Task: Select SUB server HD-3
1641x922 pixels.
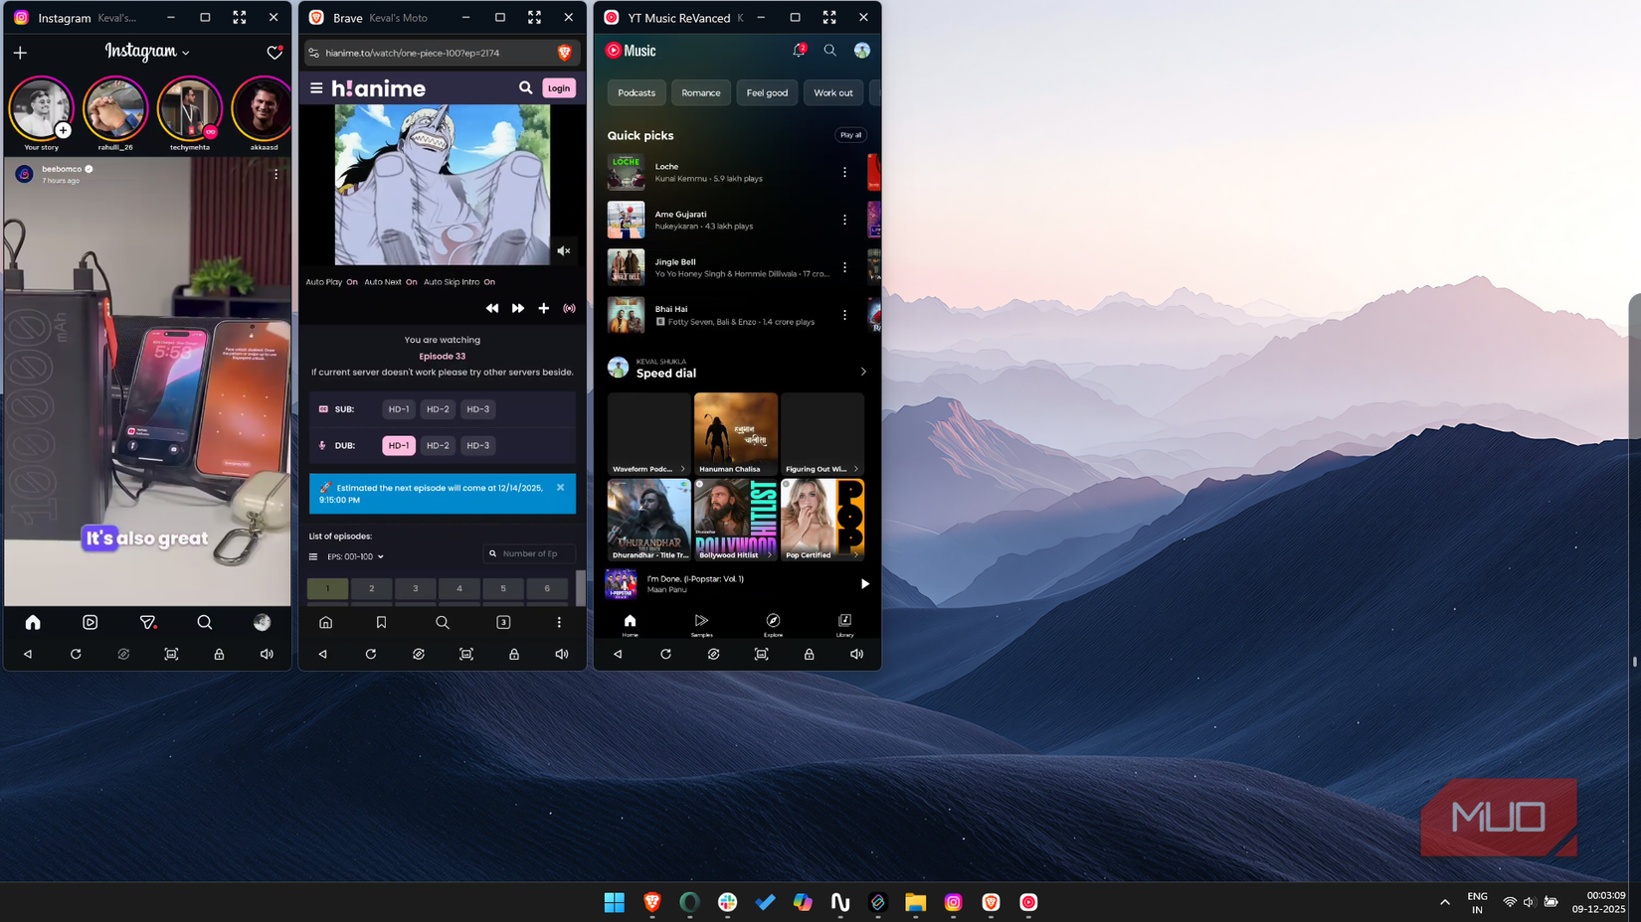Action: coord(478,409)
